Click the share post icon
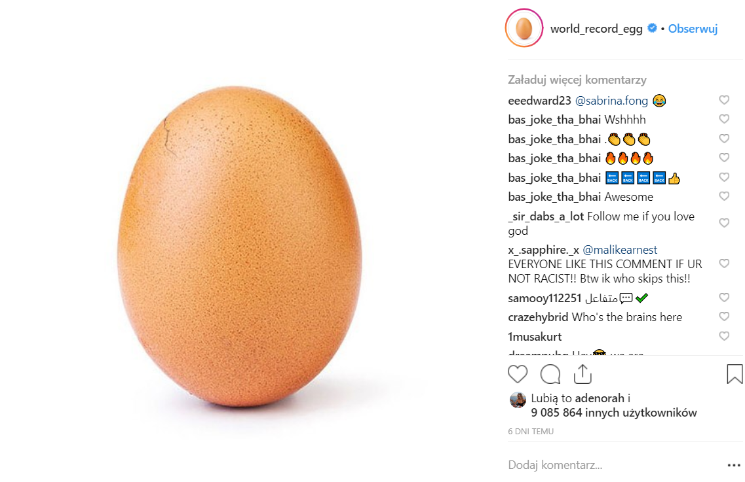Image resolution: width=745 pixels, height=482 pixels. [x=583, y=373]
